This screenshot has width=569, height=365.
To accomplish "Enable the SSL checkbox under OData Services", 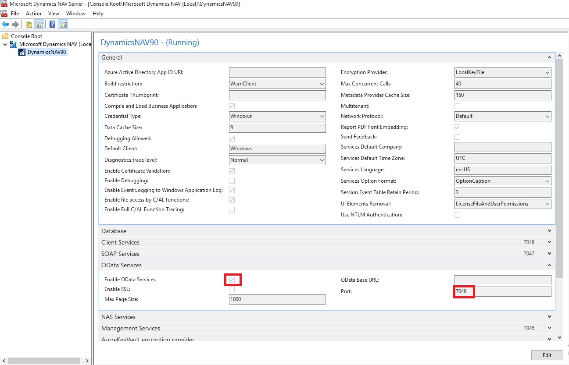I will coord(232,289).
